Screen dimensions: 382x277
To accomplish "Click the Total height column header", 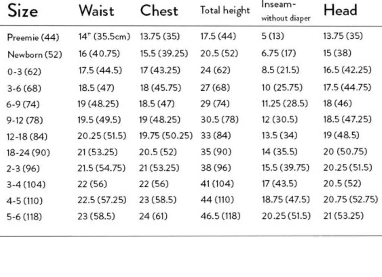I will (x=225, y=11).
